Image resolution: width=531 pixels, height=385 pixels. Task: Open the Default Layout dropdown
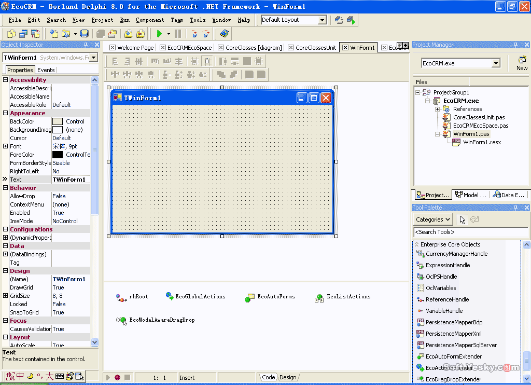[x=322, y=20]
